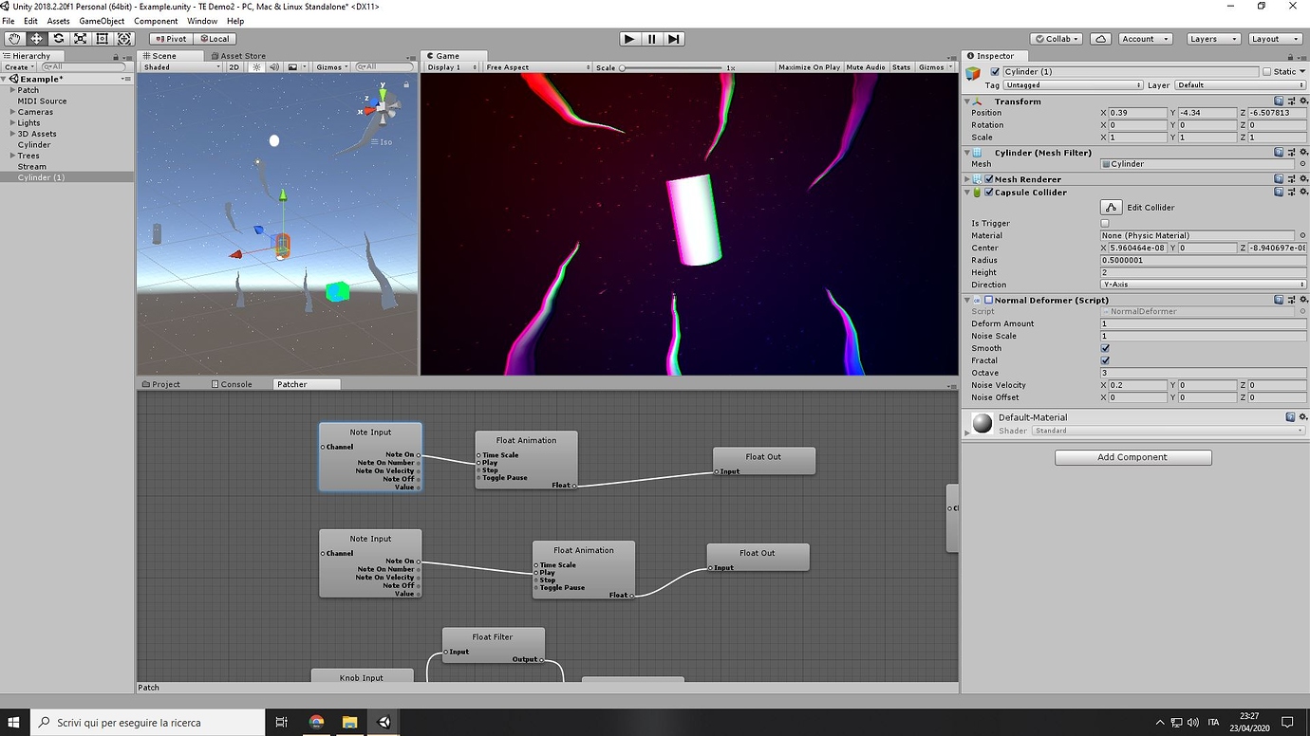This screenshot has width=1310, height=736.
Task: Open the Capsule Collider Direction dropdown
Action: click(1204, 285)
